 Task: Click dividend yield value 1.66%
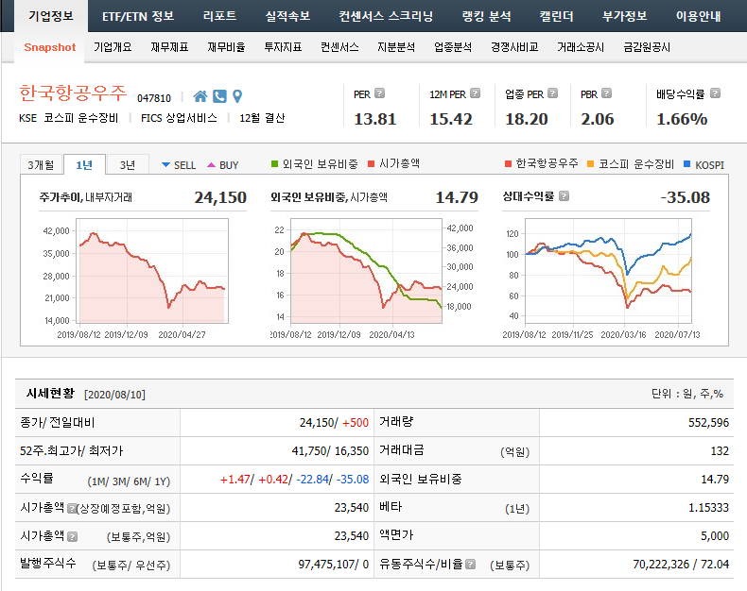pyautogui.click(x=682, y=119)
